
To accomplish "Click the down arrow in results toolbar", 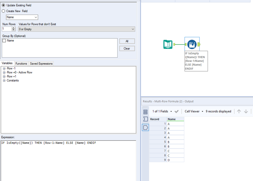I will click(246, 111).
